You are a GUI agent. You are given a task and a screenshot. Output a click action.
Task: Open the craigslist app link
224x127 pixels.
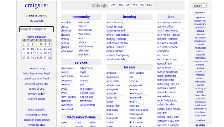(36, 68)
